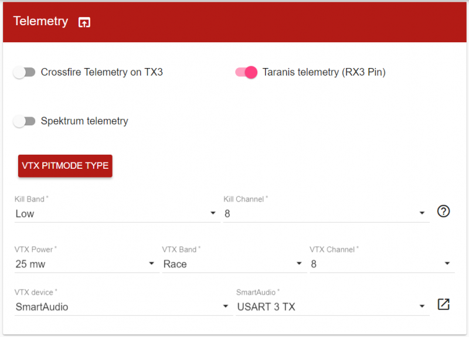The width and height of the screenshot is (469, 337).
Task: Click the help question mark icon
Action: (x=444, y=212)
